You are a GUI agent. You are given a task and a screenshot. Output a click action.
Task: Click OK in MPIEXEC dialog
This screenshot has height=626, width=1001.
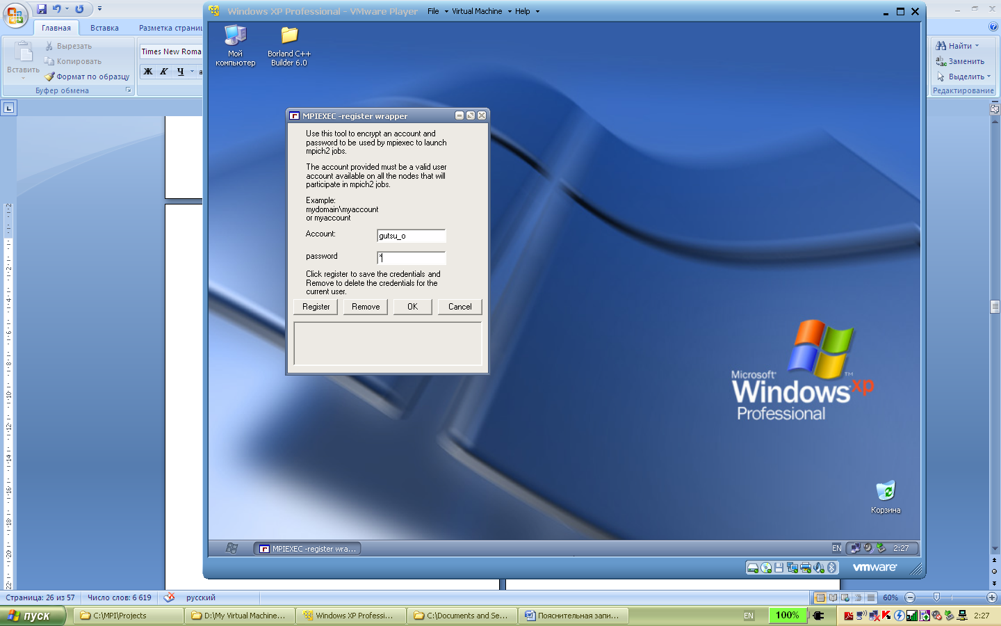click(413, 307)
